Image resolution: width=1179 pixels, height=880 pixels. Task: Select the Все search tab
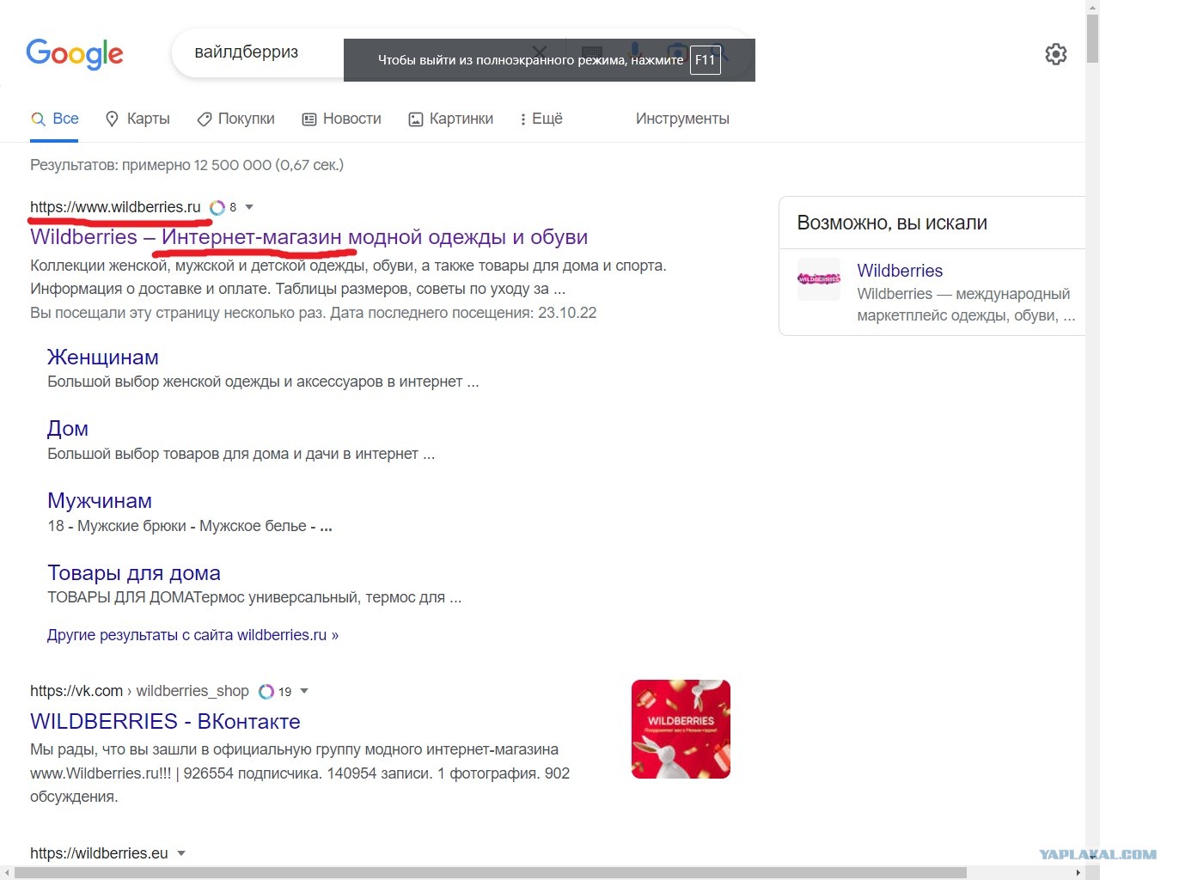[x=55, y=119]
